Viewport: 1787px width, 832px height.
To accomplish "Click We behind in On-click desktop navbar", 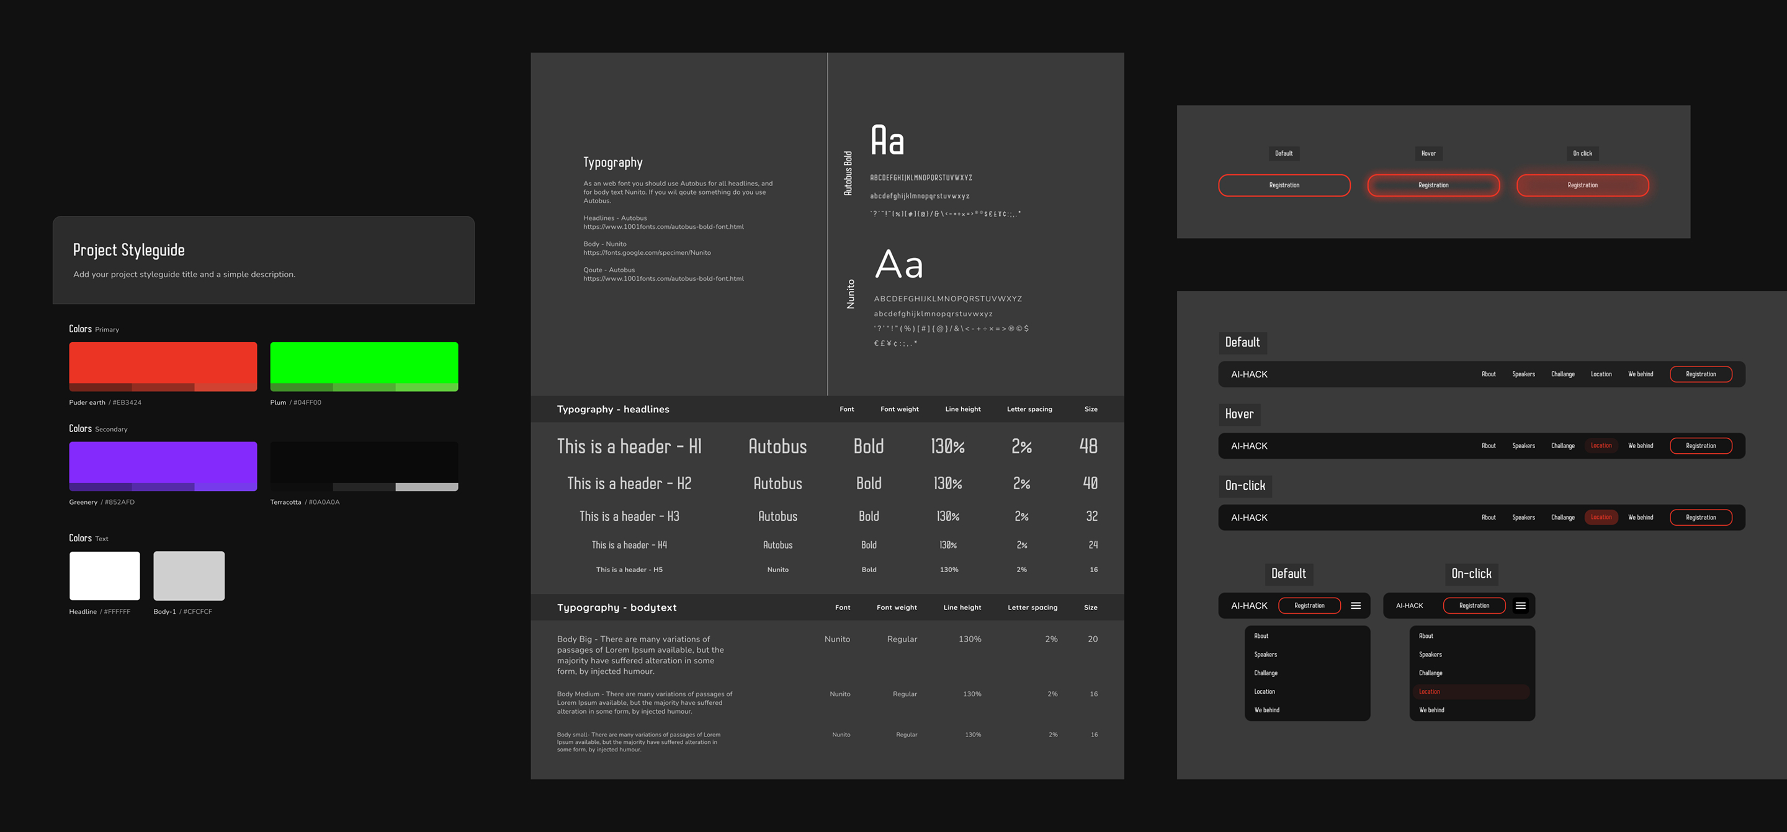I will [1640, 517].
